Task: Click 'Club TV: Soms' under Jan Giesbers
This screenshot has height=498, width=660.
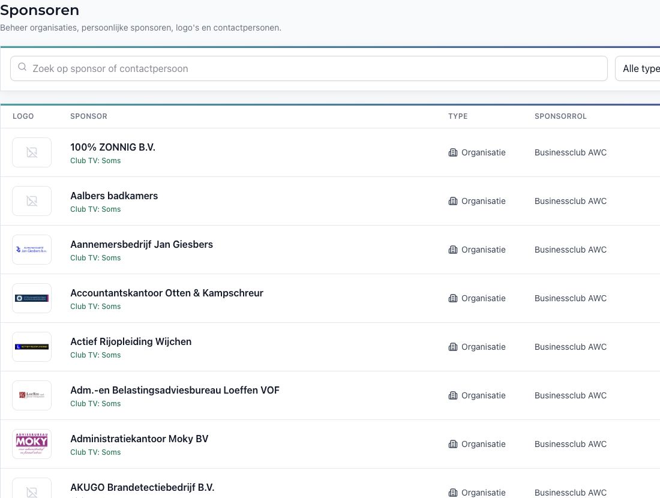Action: click(x=95, y=258)
